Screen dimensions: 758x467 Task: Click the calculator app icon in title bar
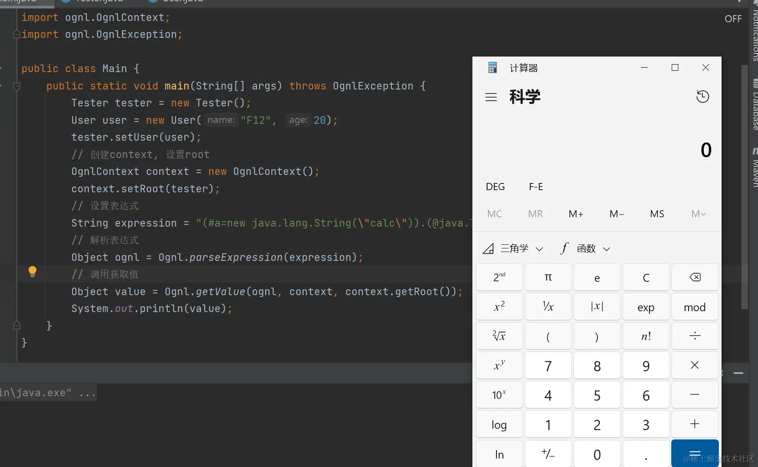tap(492, 68)
